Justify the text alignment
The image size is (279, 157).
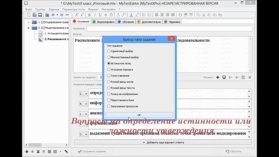[173, 15]
